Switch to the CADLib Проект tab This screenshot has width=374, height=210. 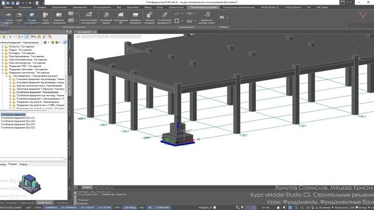click(293, 8)
